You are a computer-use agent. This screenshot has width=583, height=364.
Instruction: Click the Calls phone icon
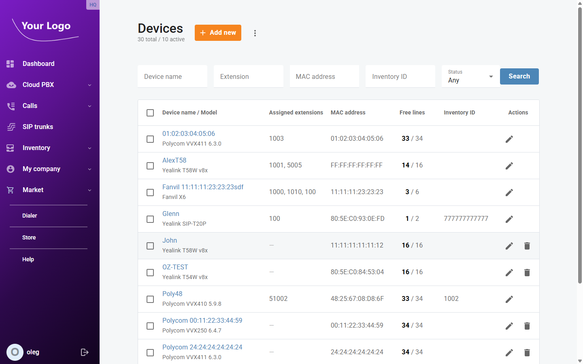click(x=11, y=106)
